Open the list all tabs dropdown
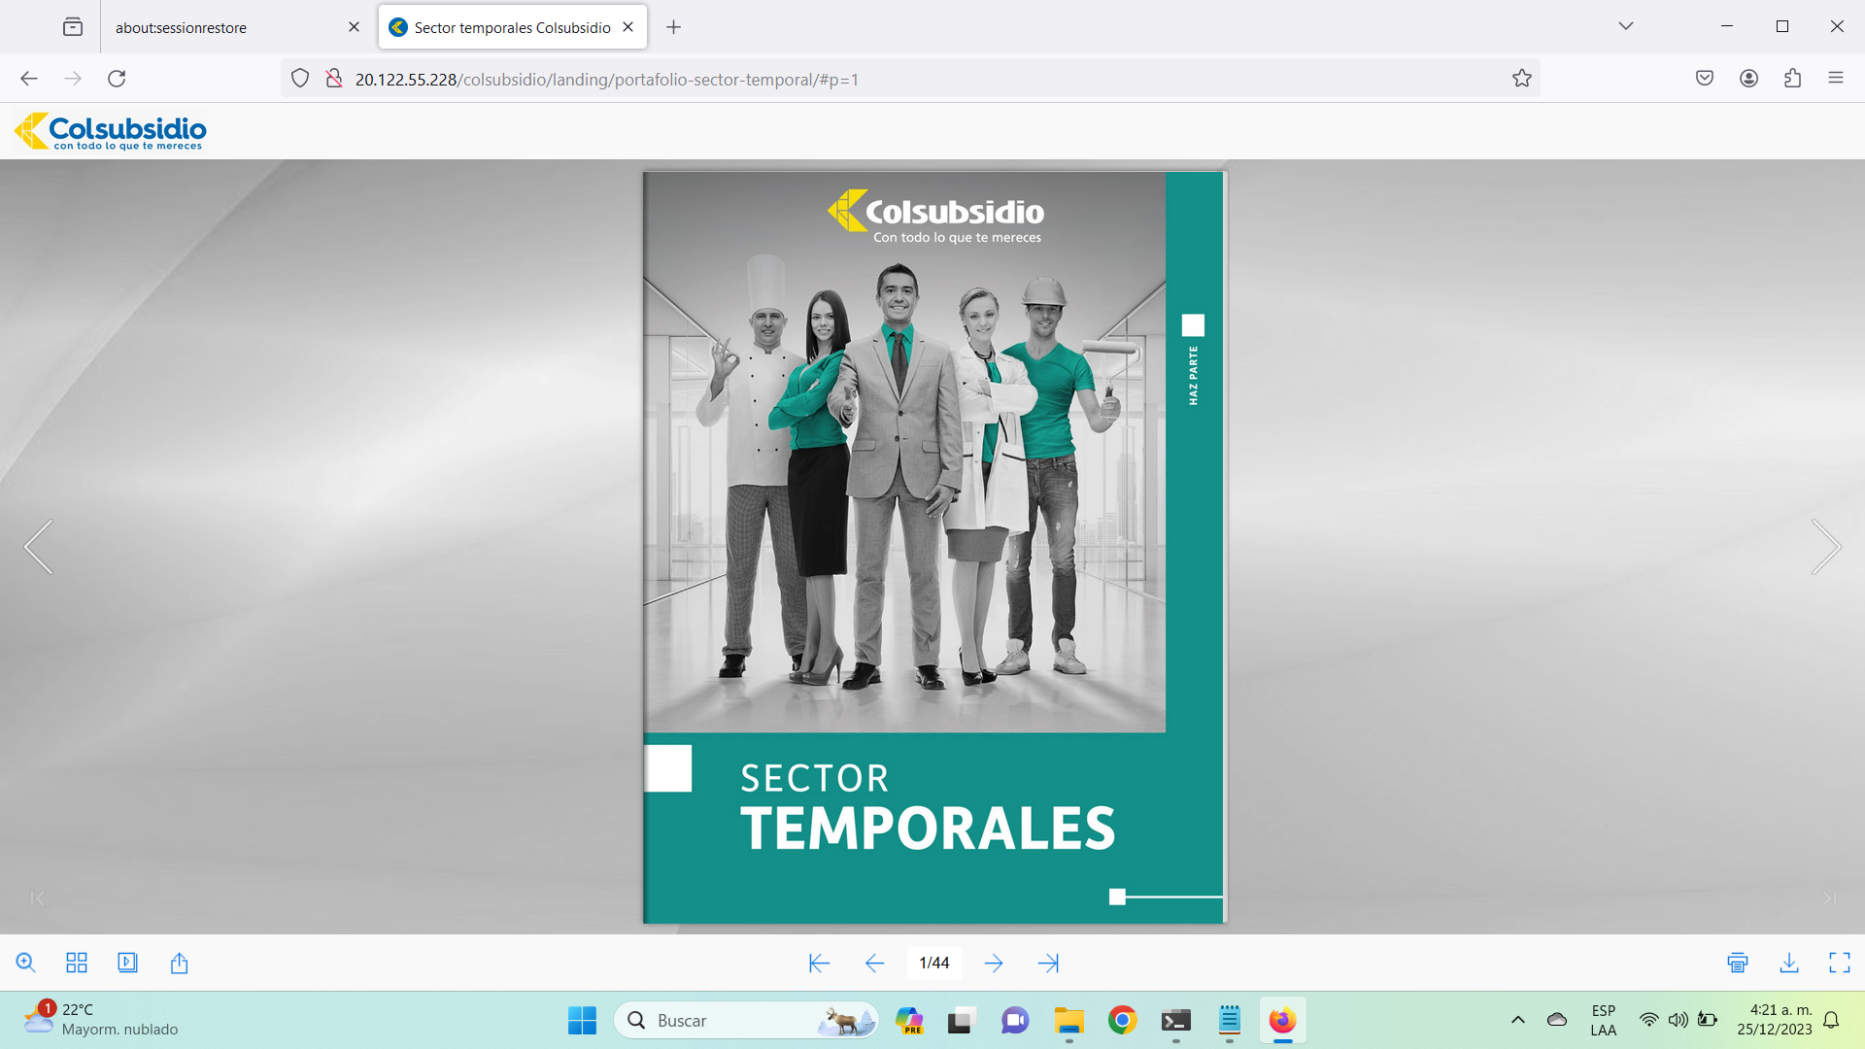The width and height of the screenshot is (1865, 1049). [1626, 26]
